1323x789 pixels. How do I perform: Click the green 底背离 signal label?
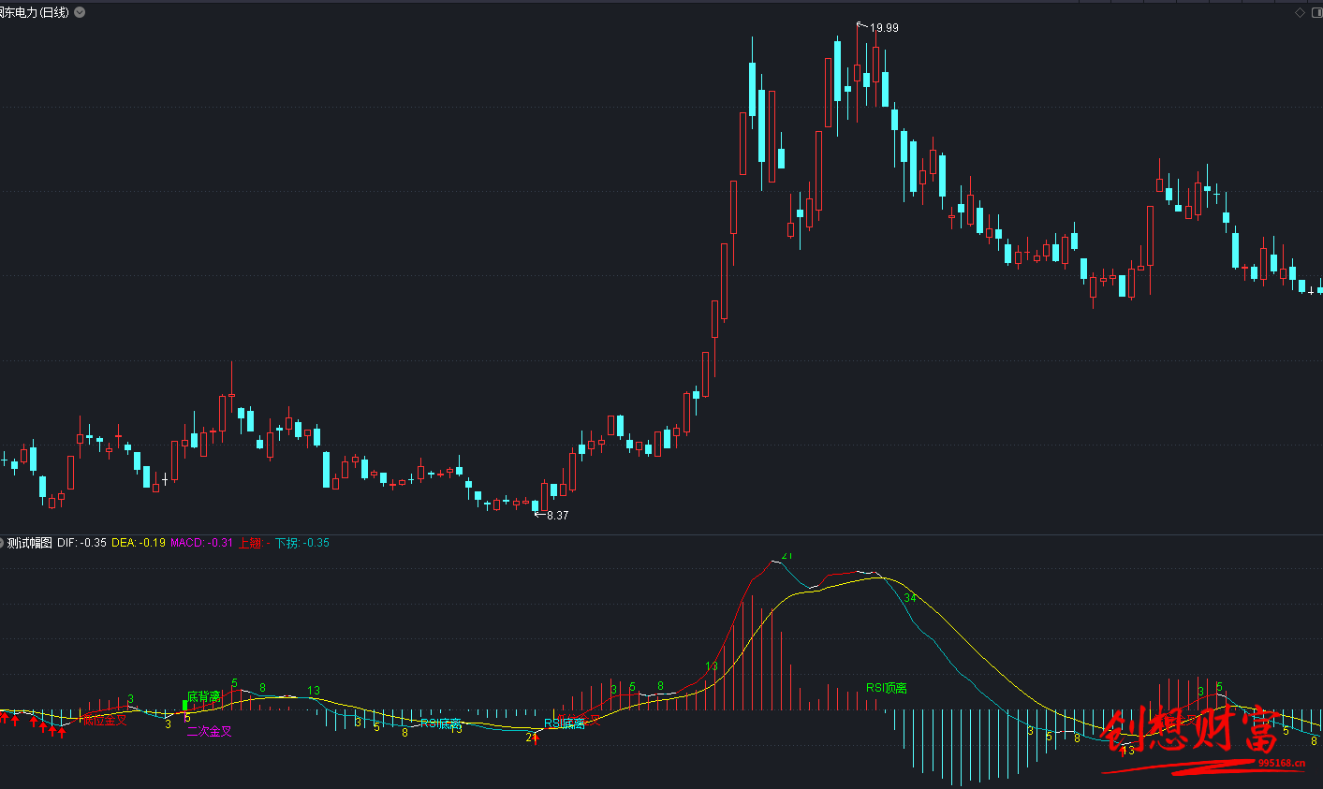tap(204, 696)
